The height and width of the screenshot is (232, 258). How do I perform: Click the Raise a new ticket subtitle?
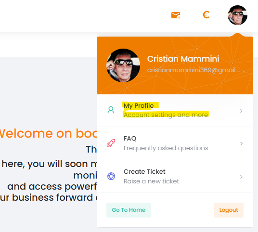tap(151, 181)
